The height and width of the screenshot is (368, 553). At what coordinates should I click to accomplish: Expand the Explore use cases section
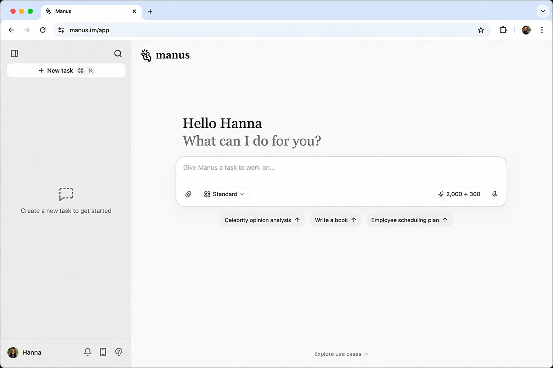point(341,354)
